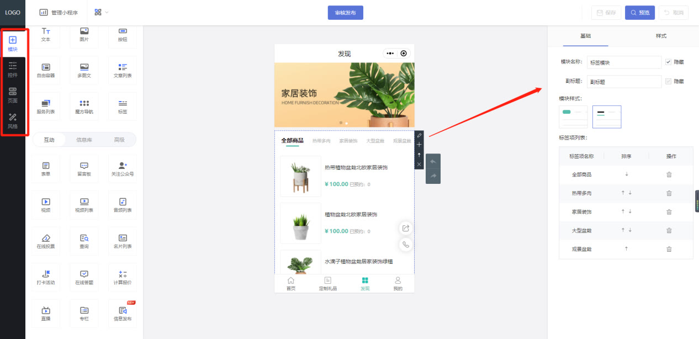The image size is (699, 339).
Task: Delete the 大型盆栽 tag row
Action: click(669, 230)
